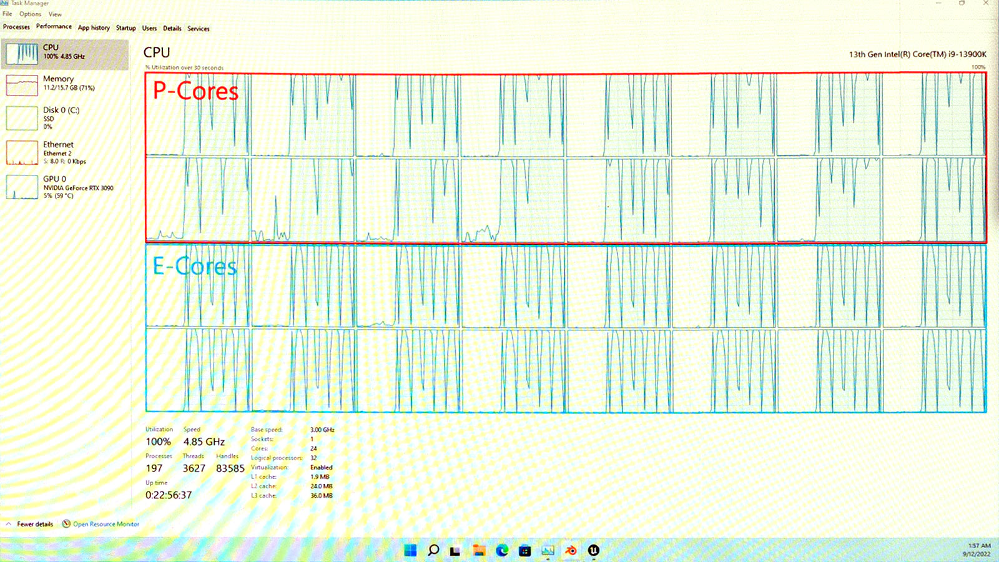
Task: Click the 0:22:56:37 up time value
Action: click(169, 495)
